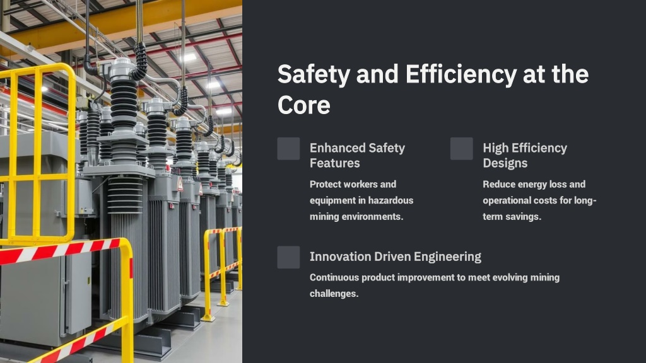Click the paragraph starting 'Reduce energy loss'
Screen dimensions: 646x363
540,200
